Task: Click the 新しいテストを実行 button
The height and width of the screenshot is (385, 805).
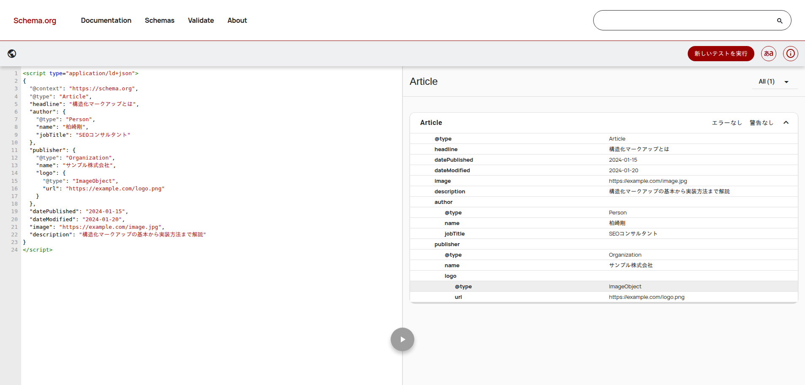Action: pos(721,54)
